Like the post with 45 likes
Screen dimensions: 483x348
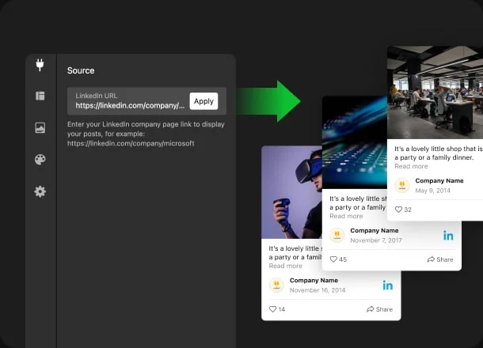point(333,259)
